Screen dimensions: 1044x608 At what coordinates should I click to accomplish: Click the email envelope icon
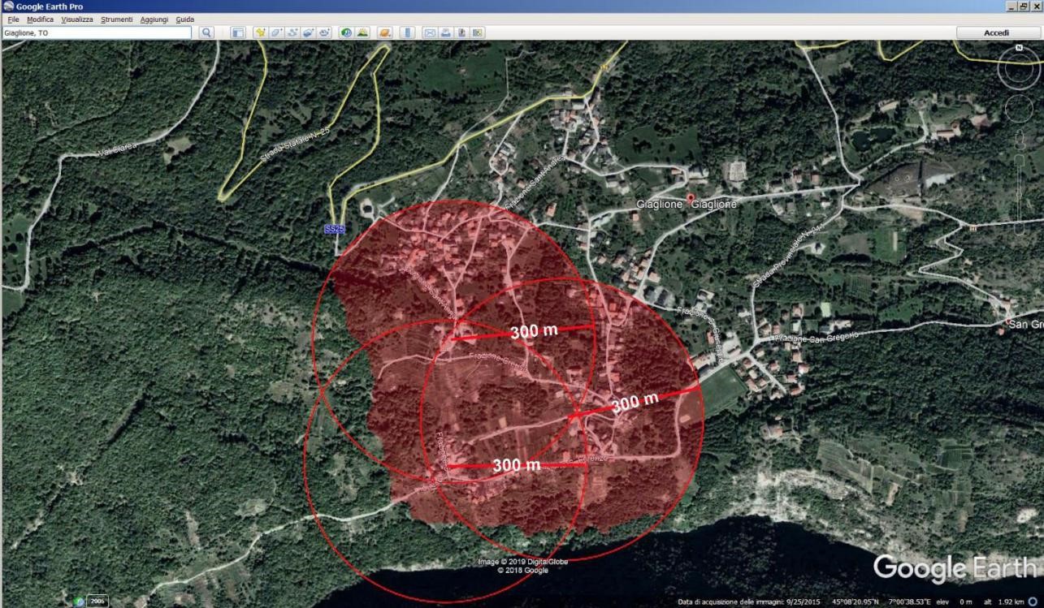point(430,32)
